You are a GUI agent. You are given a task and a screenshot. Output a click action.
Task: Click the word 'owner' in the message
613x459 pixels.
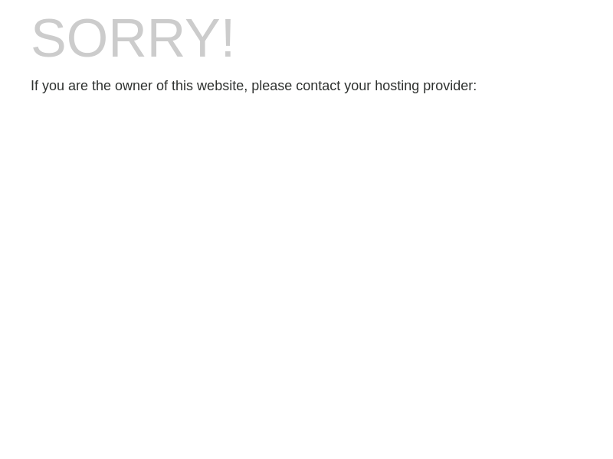tap(133, 86)
